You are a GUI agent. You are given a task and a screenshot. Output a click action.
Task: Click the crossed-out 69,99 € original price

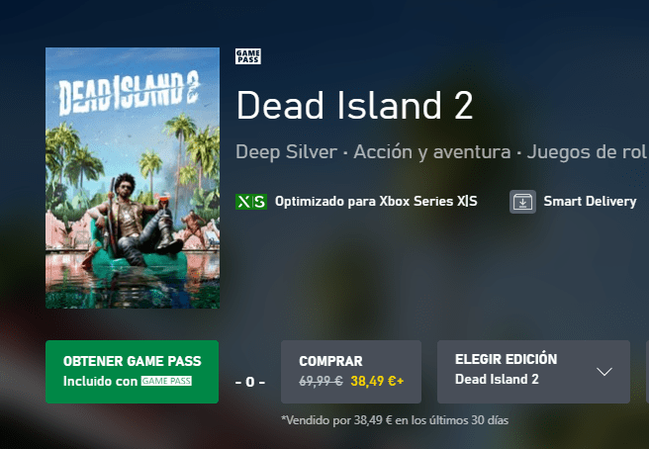[x=321, y=381]
